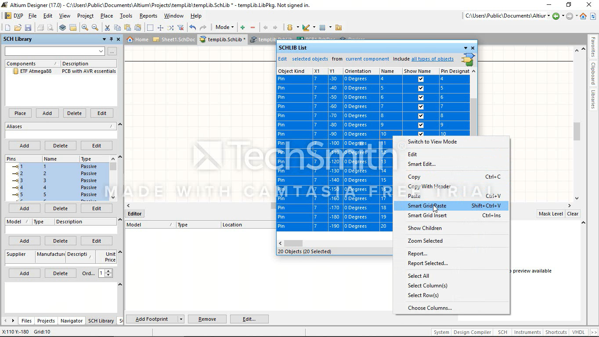
Task: Click the Home icon right of address bar
Action: point(583,16)
